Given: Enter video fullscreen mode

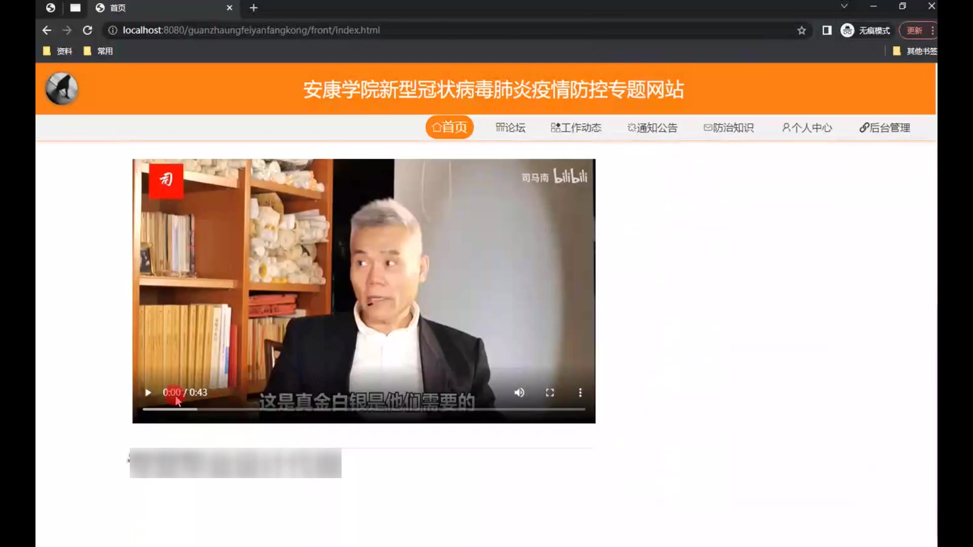Looking at the screenshot, I should (x=550, y=393).
